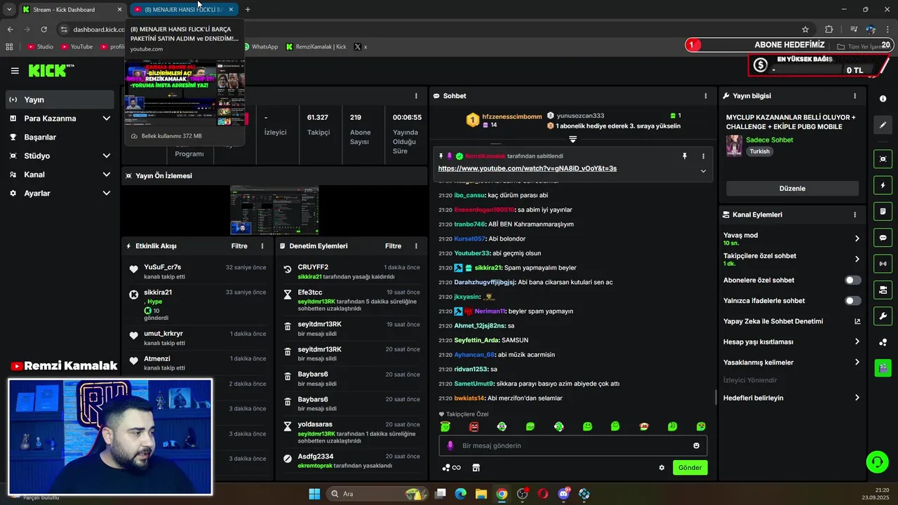Open the three-dot menu of Yayın bilgisi

[855, 96]
